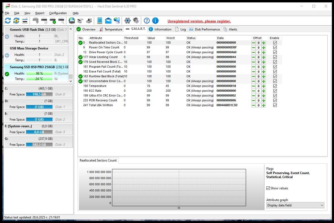Switch to the Log tab

pyautogui.click(x=180, y=29)
